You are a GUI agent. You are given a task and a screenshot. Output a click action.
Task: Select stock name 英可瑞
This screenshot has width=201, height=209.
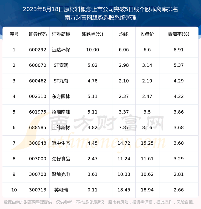(61, 190)
